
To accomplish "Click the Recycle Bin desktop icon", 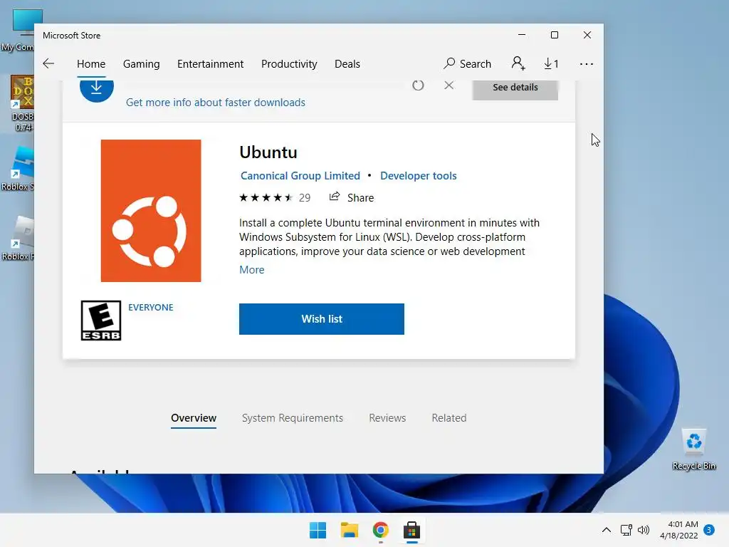I will (694, 449).
